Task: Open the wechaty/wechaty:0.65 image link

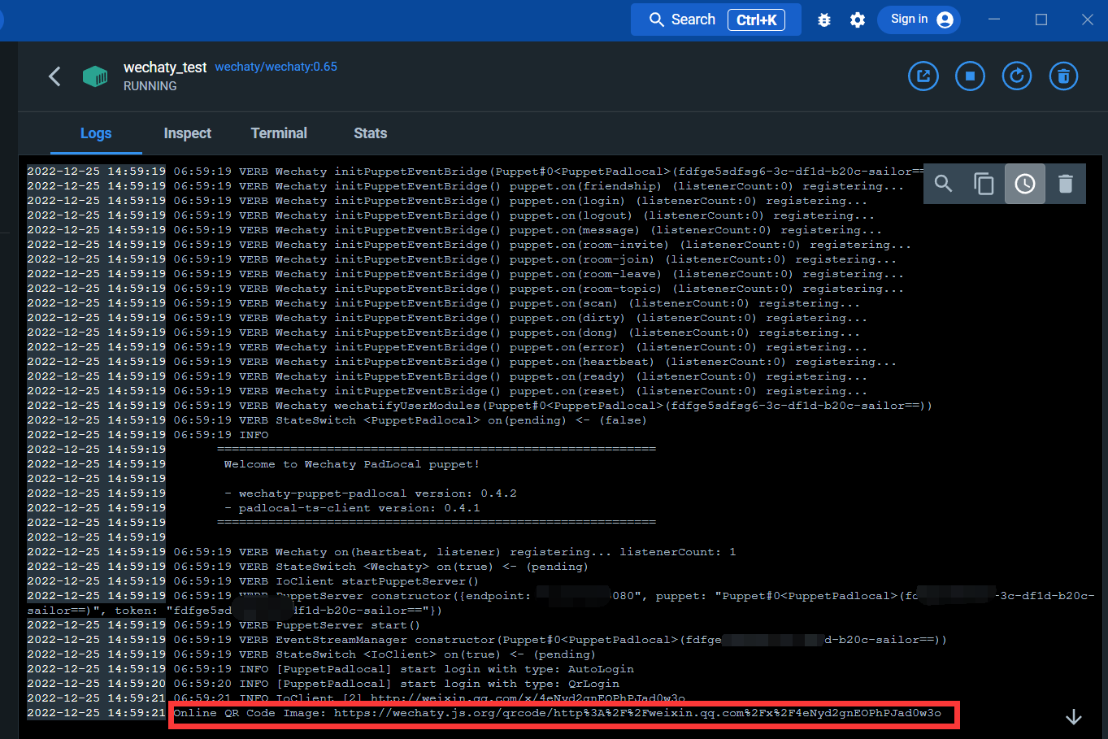Action: coord(276,67)
